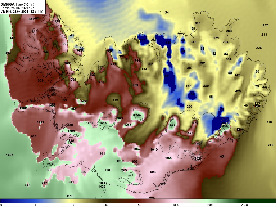Click the 'VT: Mið. 28.04.2021 13Z (+1 h)' line
Viewport: 276px width, 207px height.
click(x=22, y=12)
